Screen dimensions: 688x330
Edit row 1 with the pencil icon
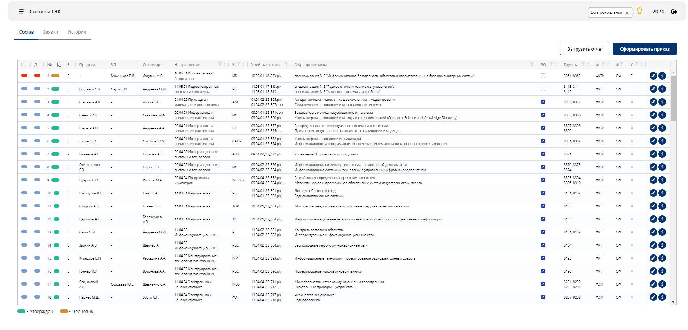pyautogui.click(x=653, y=76)
